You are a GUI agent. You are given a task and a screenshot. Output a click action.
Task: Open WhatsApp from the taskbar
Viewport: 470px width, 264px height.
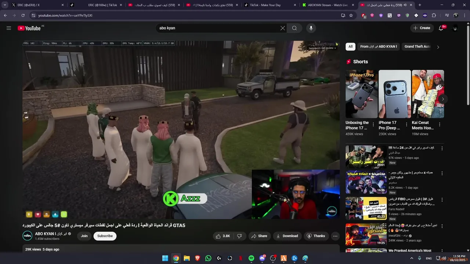(208, 258)
